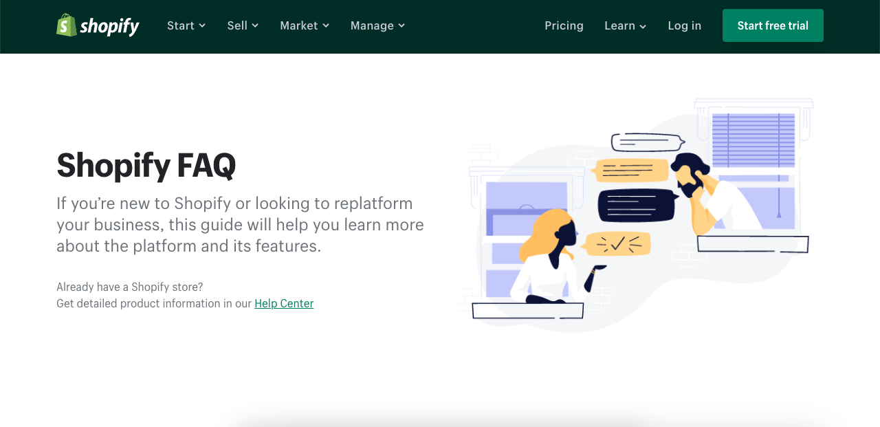Click the FAQ conversation illustration

(636, 215)
